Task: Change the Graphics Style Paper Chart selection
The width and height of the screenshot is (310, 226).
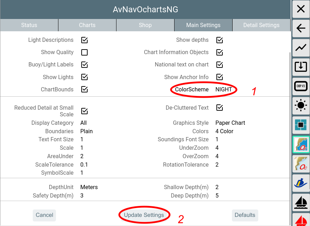Action: (x=230, y=123)
